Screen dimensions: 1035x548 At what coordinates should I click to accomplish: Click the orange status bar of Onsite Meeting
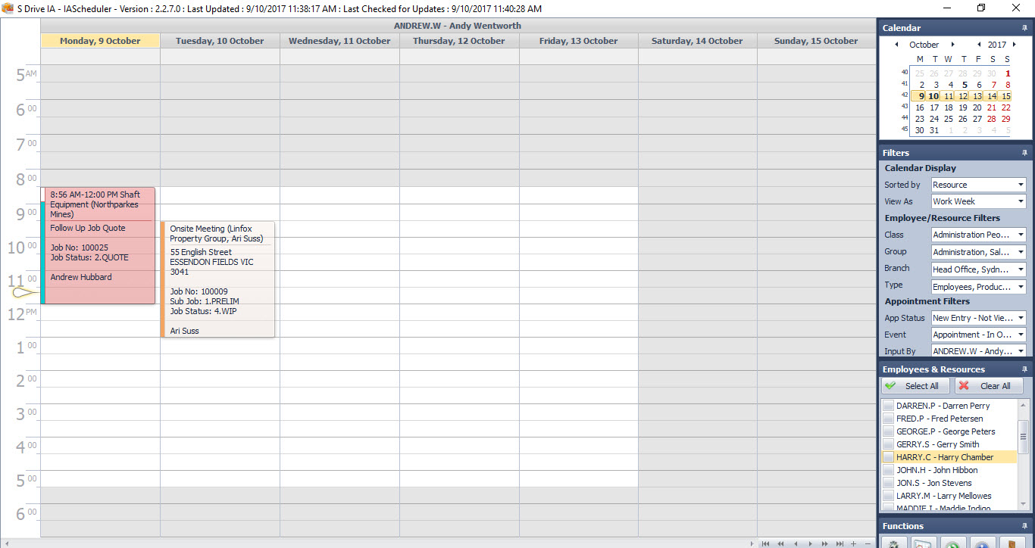pos(163,279)
